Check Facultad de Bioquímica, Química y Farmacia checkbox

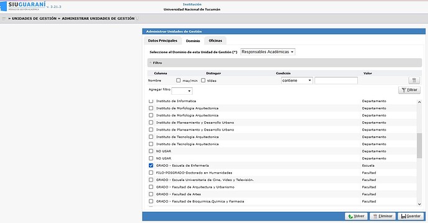151,201
